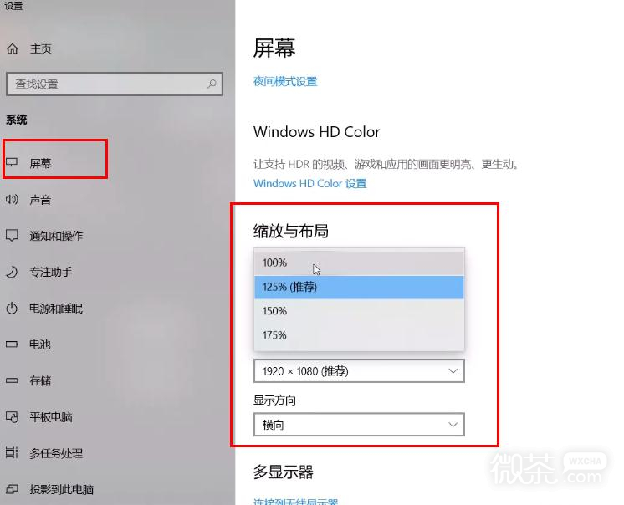
Task: Choose 175% scaling option
Action: pyautogui.click(x=359, y=335)
